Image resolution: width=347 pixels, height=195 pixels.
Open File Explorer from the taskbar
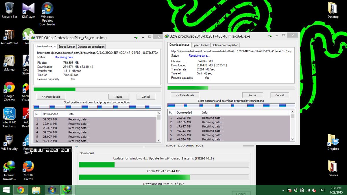(x=36, y=190)
